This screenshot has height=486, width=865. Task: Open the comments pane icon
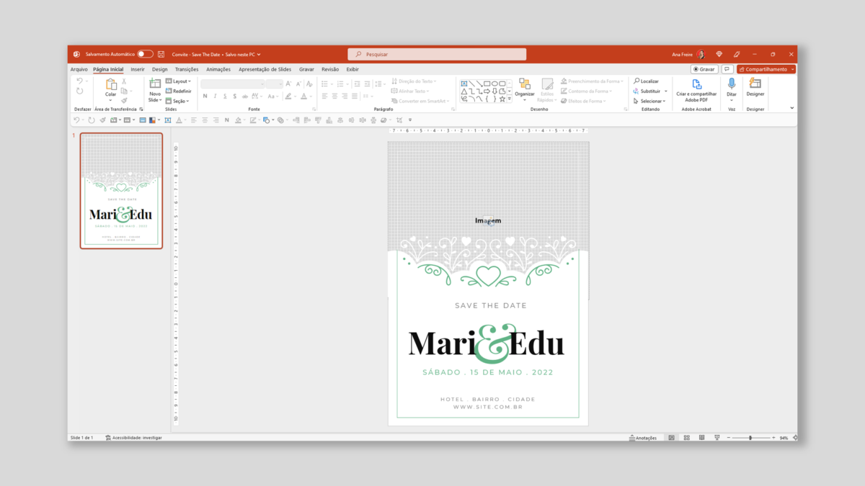pos(727,69)
